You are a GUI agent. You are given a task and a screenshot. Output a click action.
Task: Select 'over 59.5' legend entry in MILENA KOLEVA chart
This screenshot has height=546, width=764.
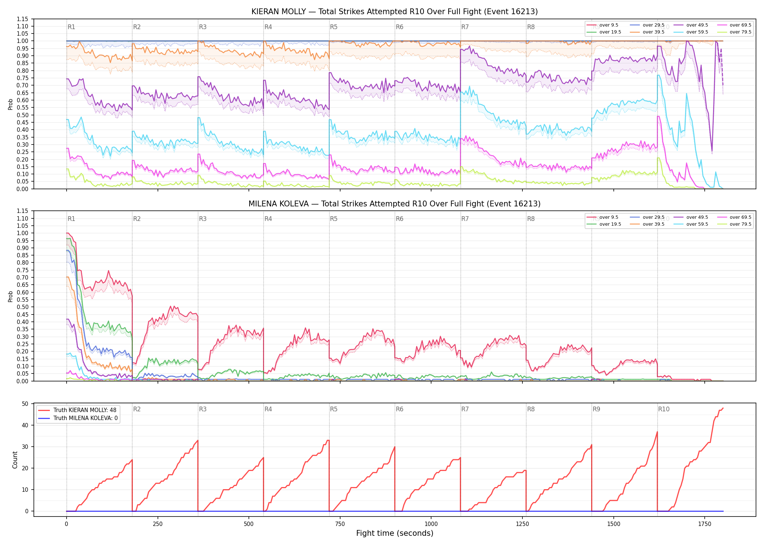(x=691, y=224)
